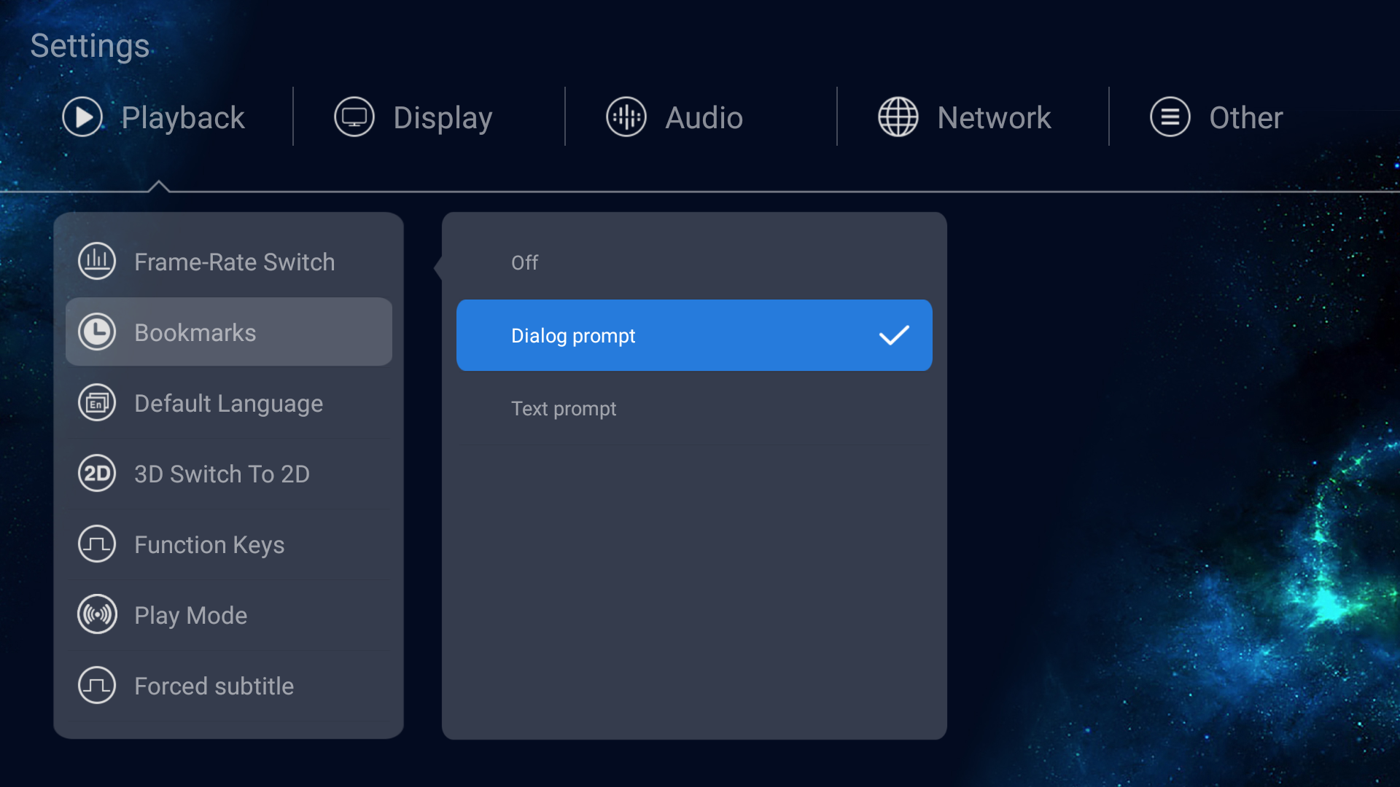Expand the Network settings panel
1400x787 pixels.
pyautogui.click(x=963, y=117)
